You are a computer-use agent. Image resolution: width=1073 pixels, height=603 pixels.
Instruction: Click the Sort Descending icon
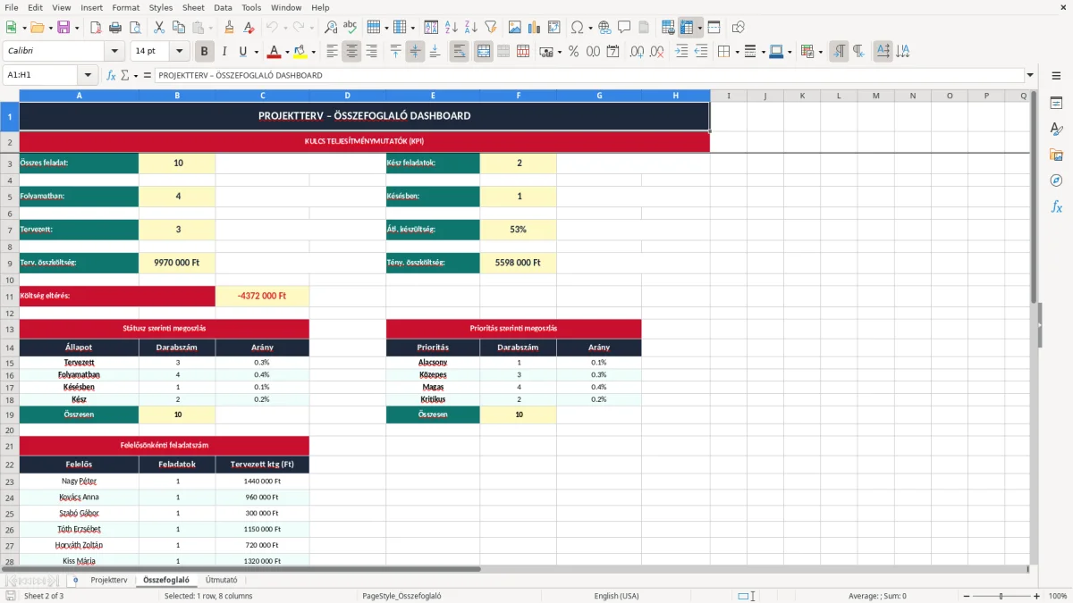pos(471,28)
